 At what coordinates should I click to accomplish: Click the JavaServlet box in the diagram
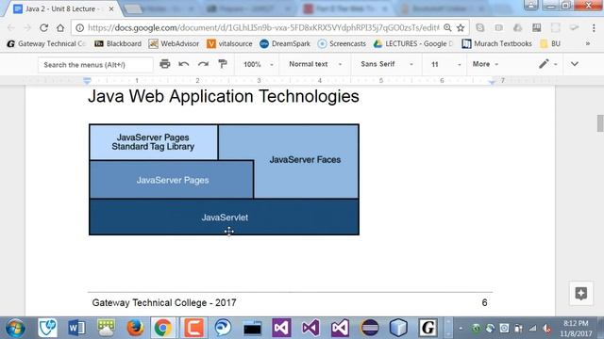tap(225, 217)
